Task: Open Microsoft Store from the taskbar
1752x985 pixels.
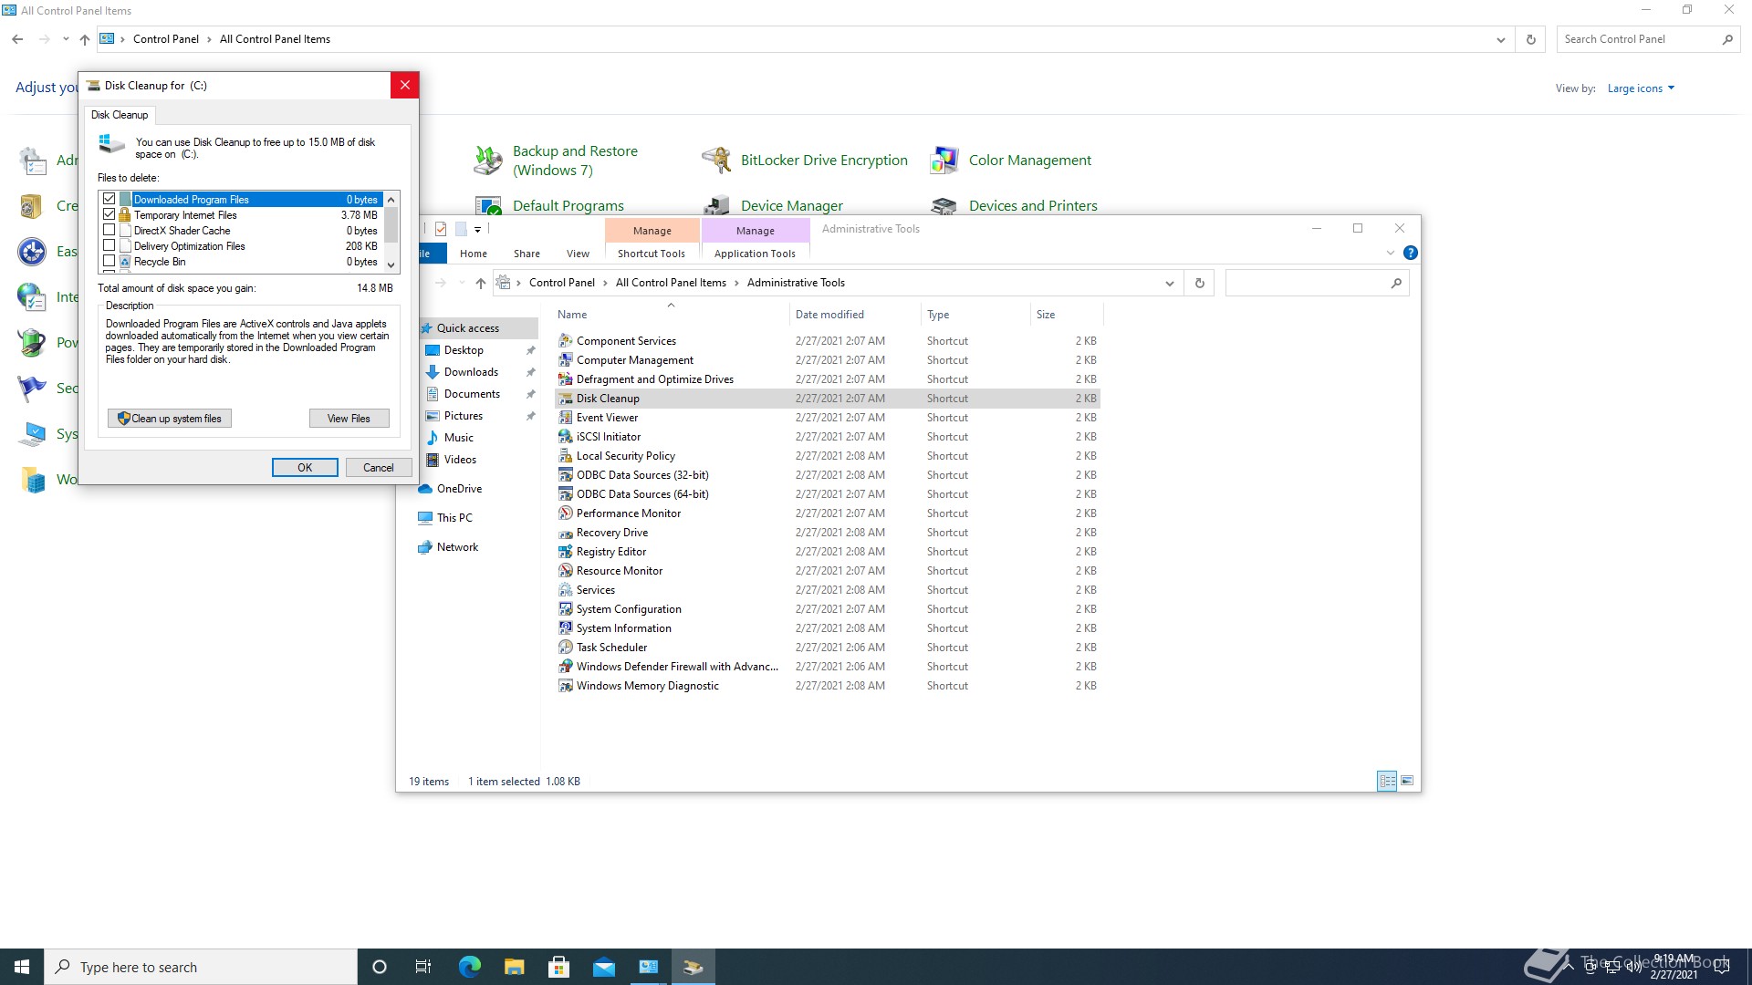Action: pos(558,967)
